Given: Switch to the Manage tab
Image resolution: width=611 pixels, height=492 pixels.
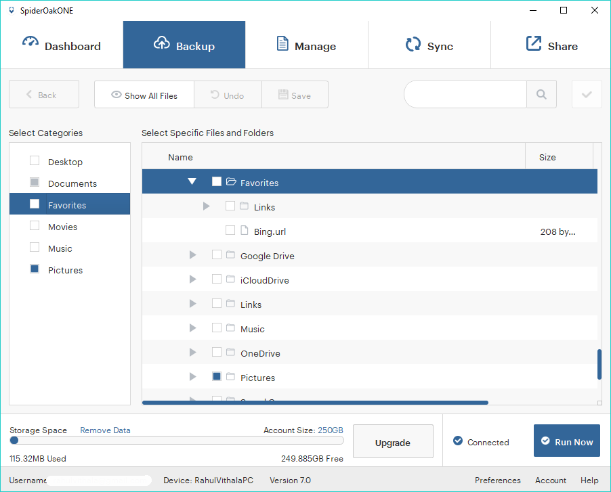Looking at the screenshot, I should point(307,45).
